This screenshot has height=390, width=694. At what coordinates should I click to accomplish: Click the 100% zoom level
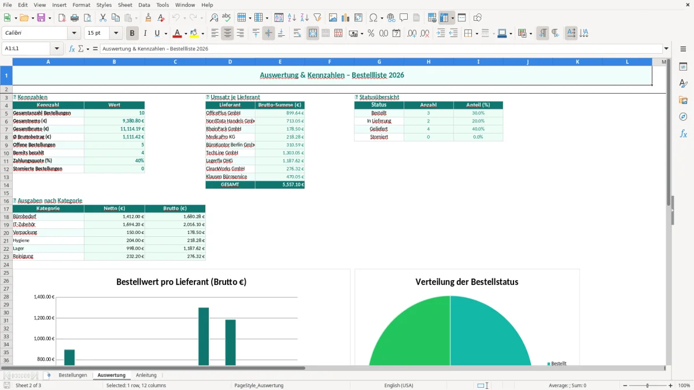point(684,385)
